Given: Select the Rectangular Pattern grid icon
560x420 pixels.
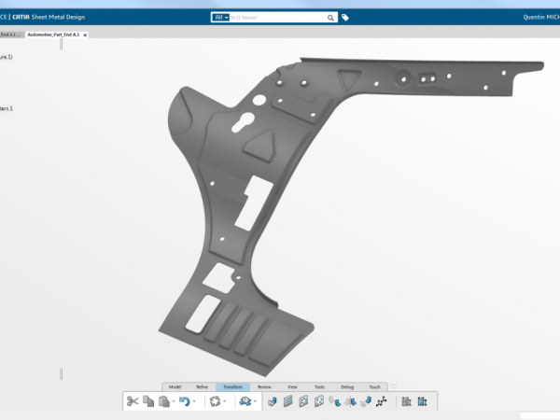Looking at the screenshot, I should pyautogui.click(x=287, y=401).
